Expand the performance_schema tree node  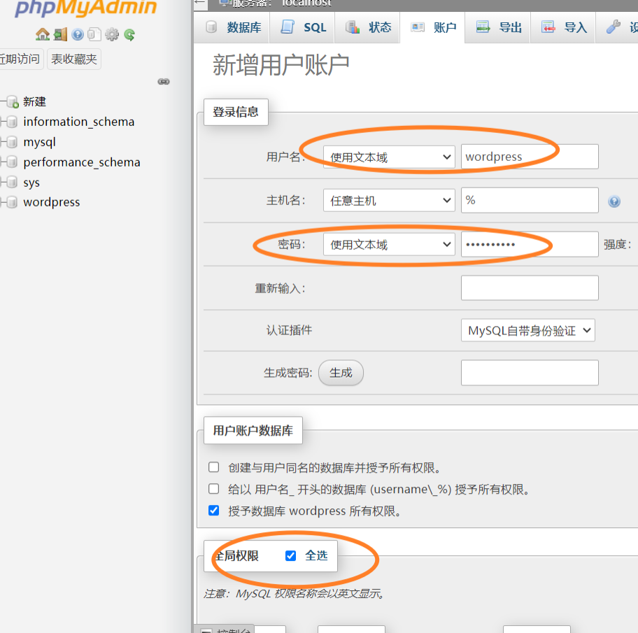pyautogui.click(x=2, y=162)
